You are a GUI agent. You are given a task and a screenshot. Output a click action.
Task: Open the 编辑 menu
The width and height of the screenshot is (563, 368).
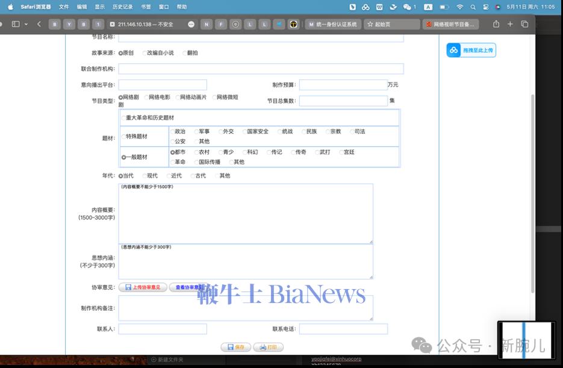click(81, 7)
